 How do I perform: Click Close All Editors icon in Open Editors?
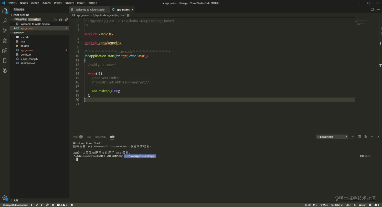[x=66, y=19]
